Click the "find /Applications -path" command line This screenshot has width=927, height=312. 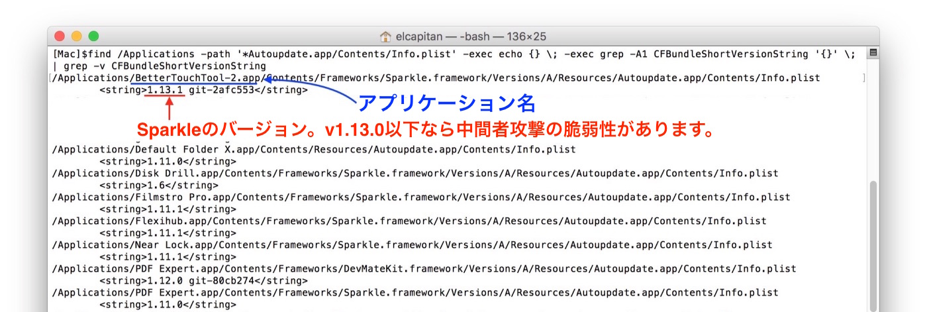[454, 54]
